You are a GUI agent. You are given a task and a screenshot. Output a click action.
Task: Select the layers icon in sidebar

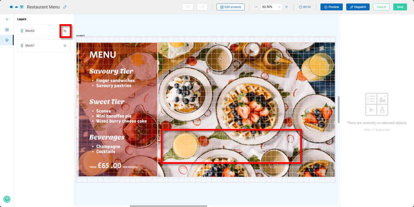(x=7, y=40)
